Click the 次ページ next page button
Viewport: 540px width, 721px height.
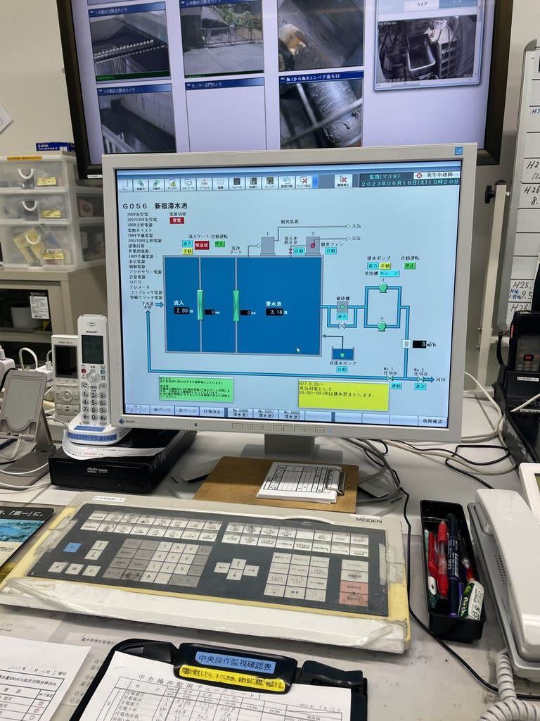[187, 410]
